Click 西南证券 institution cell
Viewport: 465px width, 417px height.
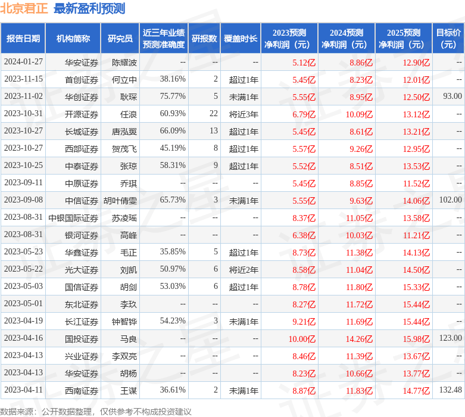[x=82, y=391]
